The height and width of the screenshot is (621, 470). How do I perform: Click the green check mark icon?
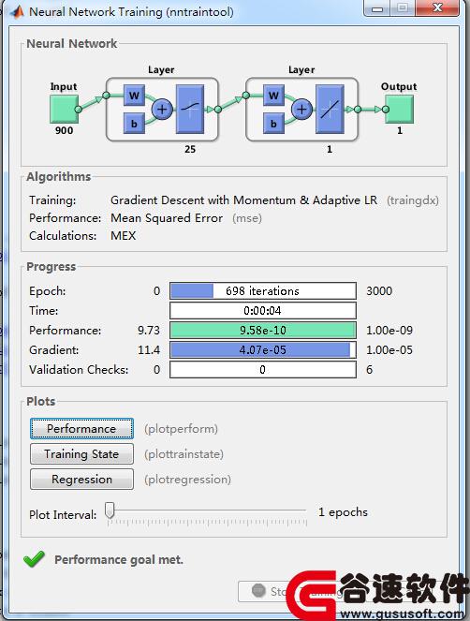34,559
